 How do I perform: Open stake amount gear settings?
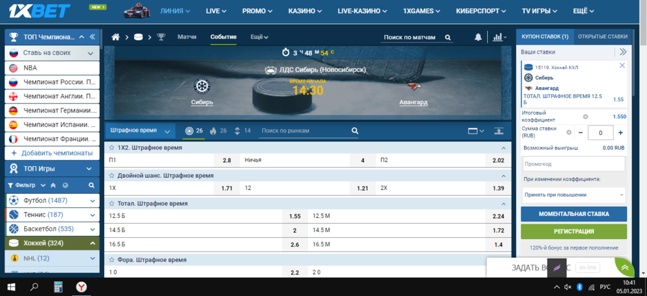click(x=569, y=132)
